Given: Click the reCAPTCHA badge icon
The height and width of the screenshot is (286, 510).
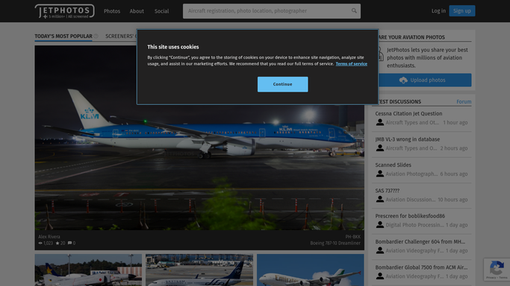Looking at the screenshot, I should (x=497, y=269).
